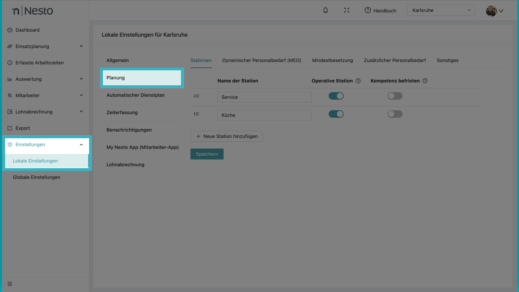The image size is (519, 292).
Task: Click the notification bell icon
Action: click(325, 10)
